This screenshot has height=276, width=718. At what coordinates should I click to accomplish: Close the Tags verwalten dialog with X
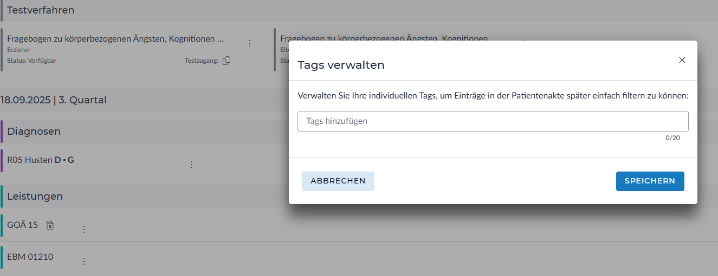point(682,60)
